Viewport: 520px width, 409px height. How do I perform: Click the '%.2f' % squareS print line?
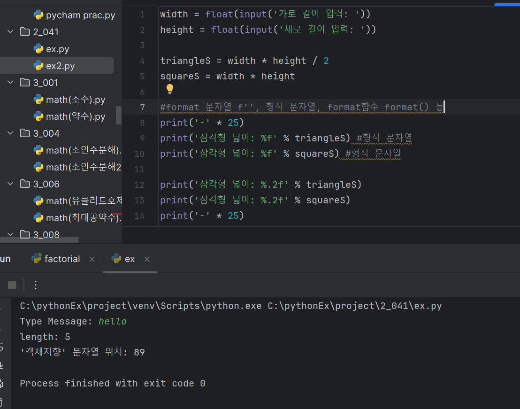(x=255, y=200)
